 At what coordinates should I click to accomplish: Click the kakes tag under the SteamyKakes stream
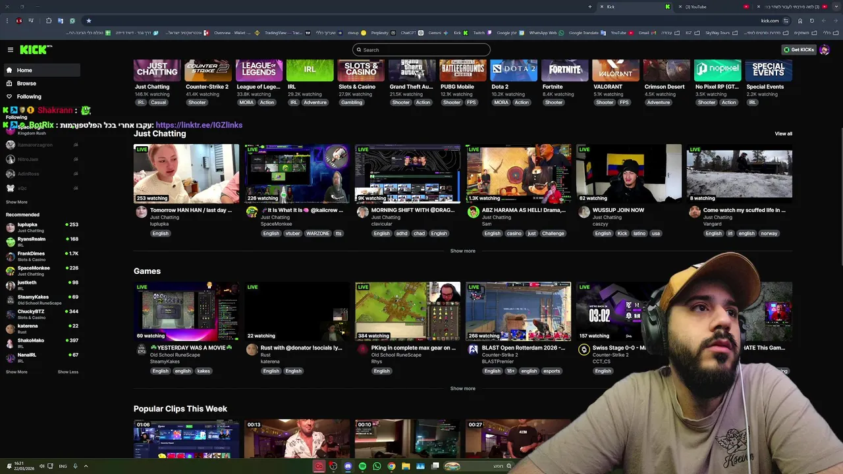204,371
